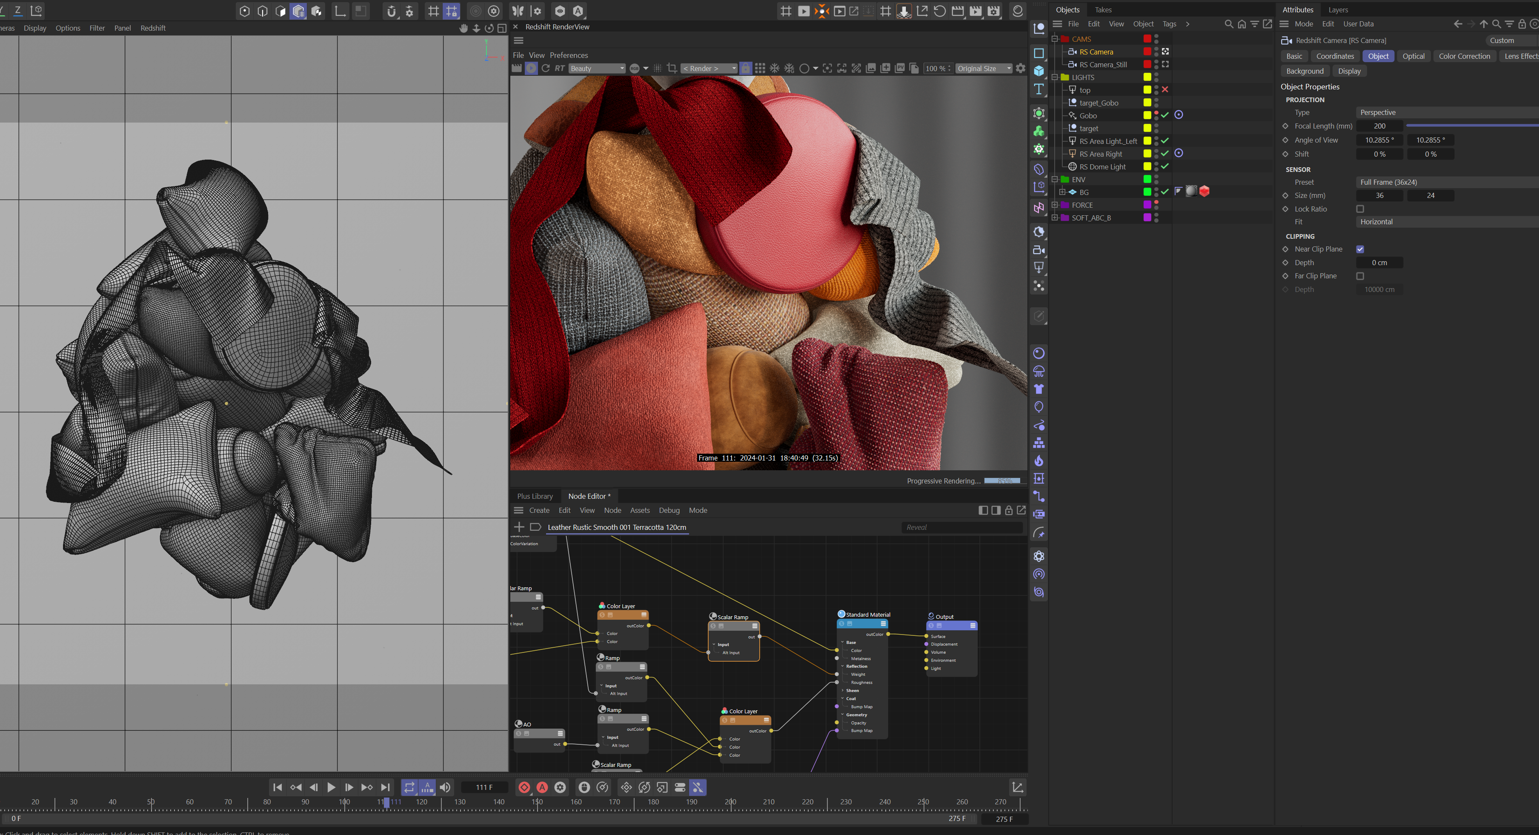Toggle timeline sound playback icon
The width and height of the screenshot is (1539, 835).
[445, 788]
